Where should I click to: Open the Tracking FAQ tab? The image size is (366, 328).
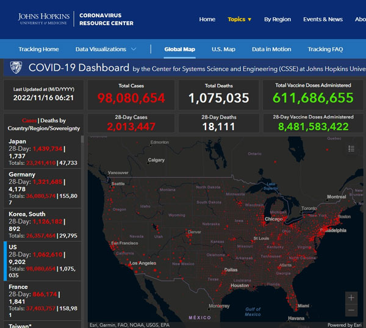[x=325, y=49]
